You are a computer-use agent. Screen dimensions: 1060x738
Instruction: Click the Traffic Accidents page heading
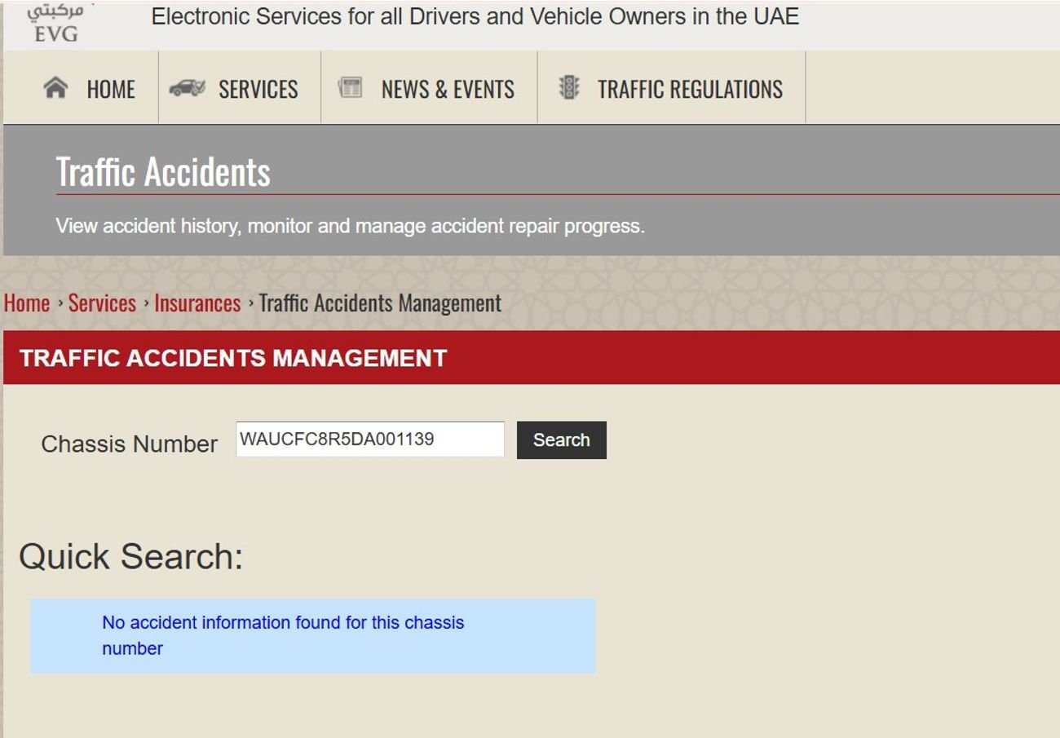pyautogui.click(x=163, y=172)
